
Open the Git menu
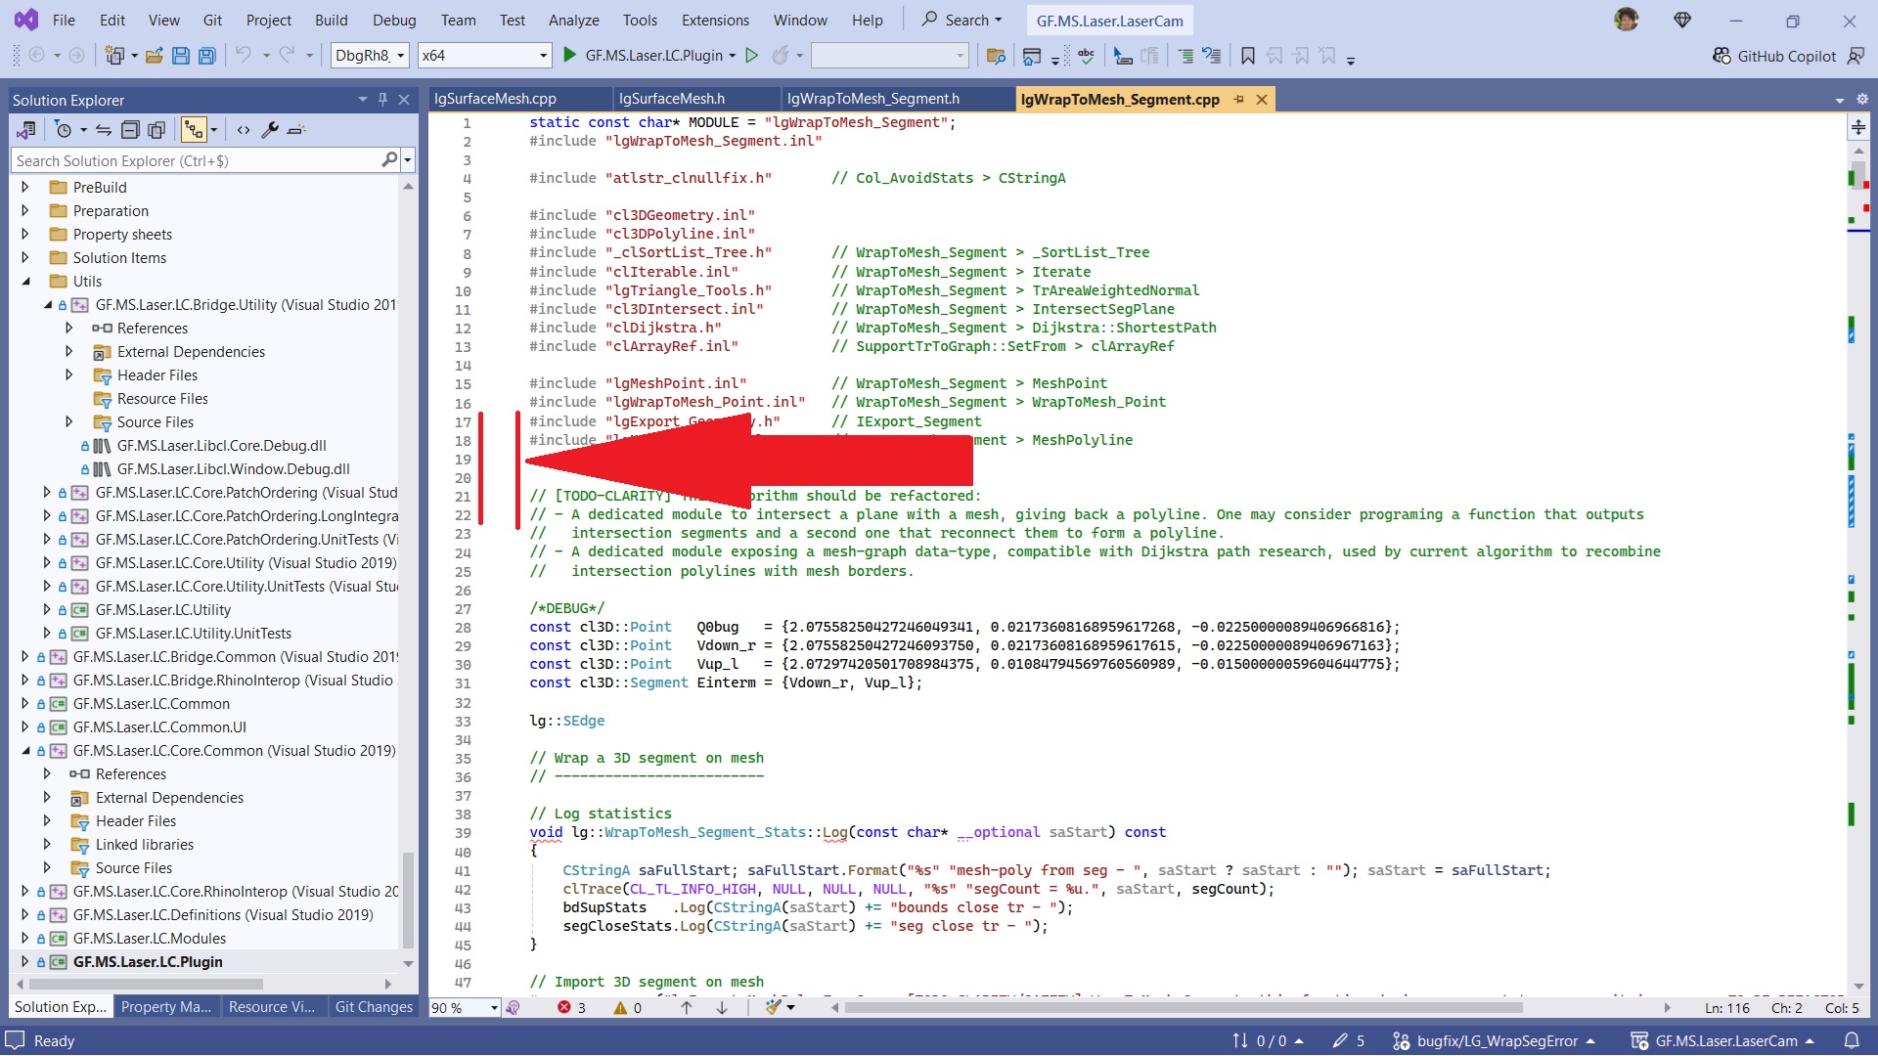pyautogui.click(x=212, y=20)
